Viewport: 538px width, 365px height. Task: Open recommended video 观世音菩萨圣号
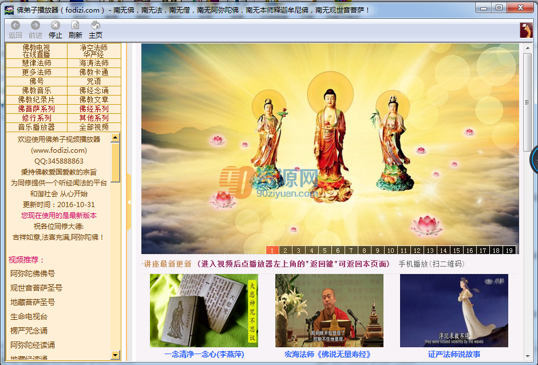(37, 288)
